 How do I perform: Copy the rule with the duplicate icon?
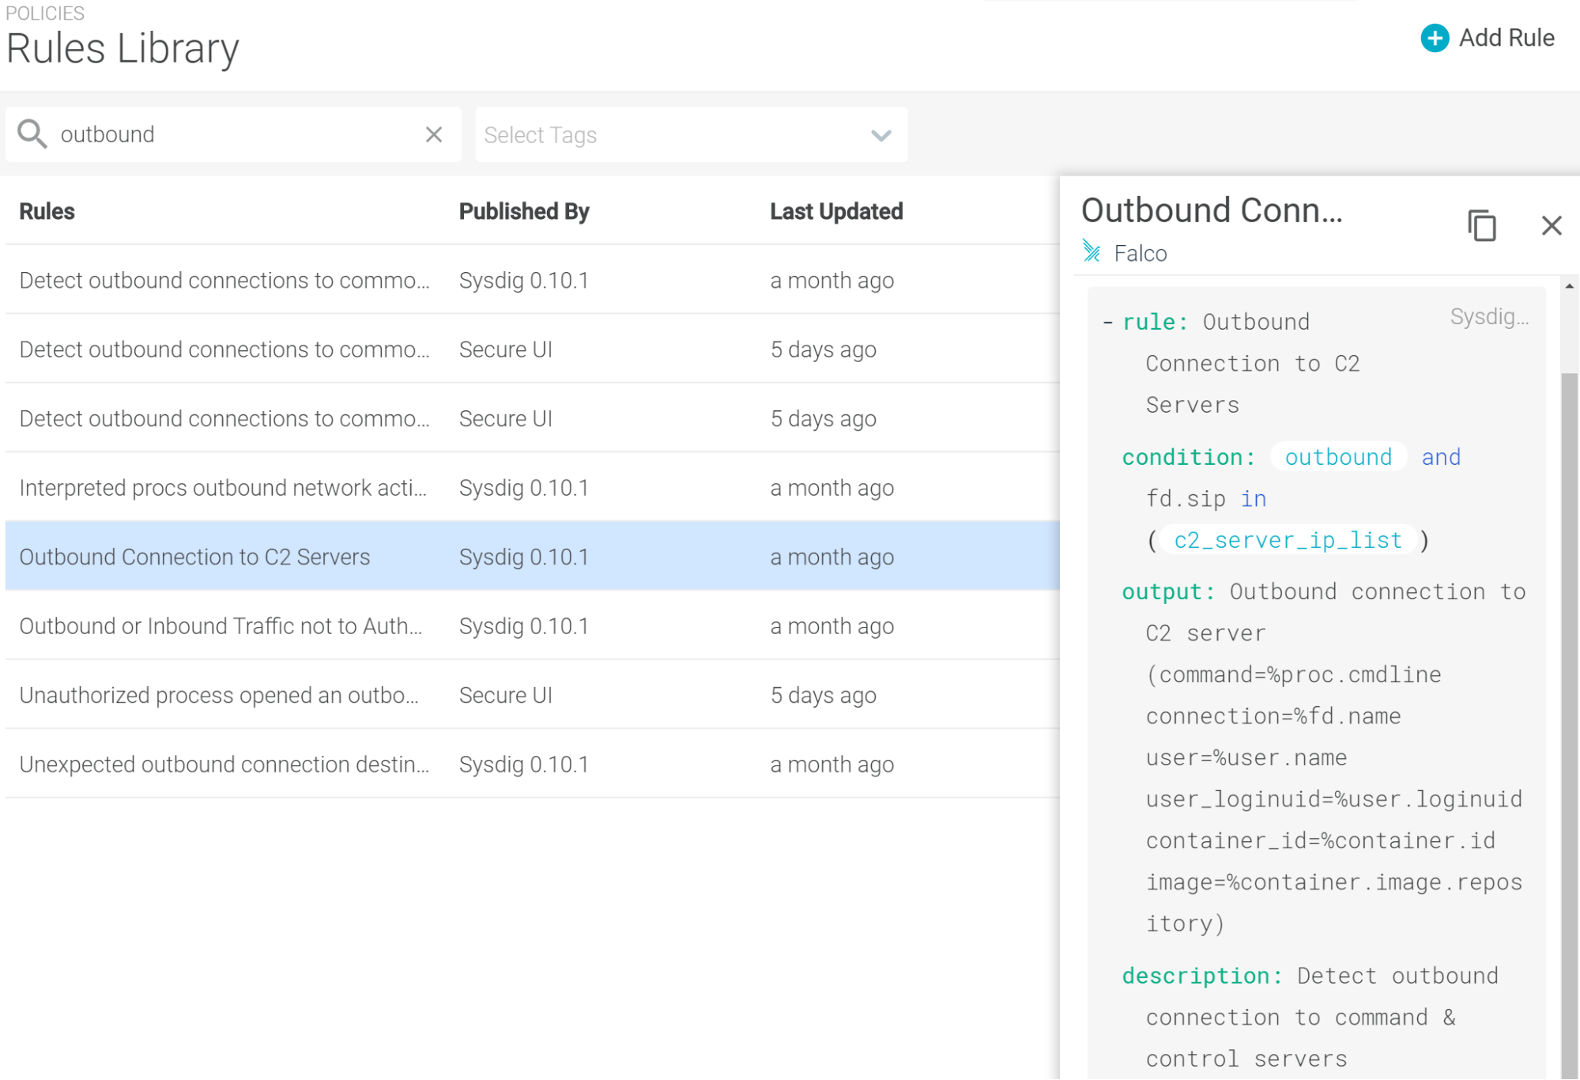point(1482,225)
